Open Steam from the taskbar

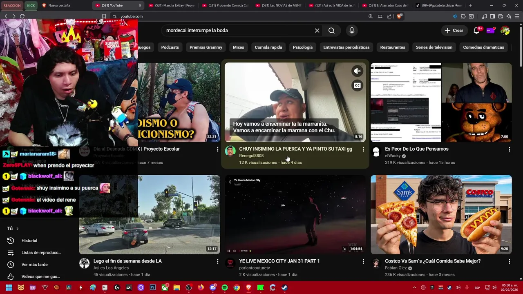(284, 287)
